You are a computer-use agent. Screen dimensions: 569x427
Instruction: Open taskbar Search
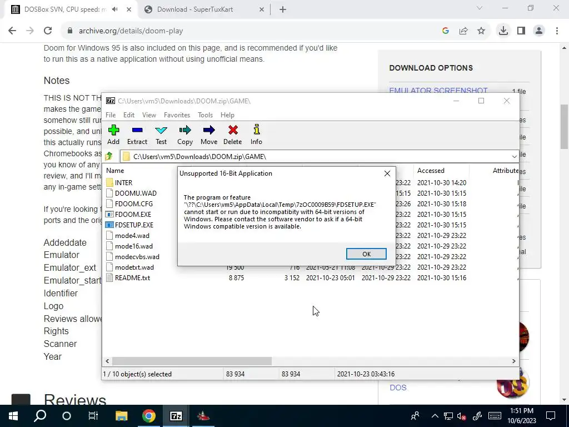[40, 416]
